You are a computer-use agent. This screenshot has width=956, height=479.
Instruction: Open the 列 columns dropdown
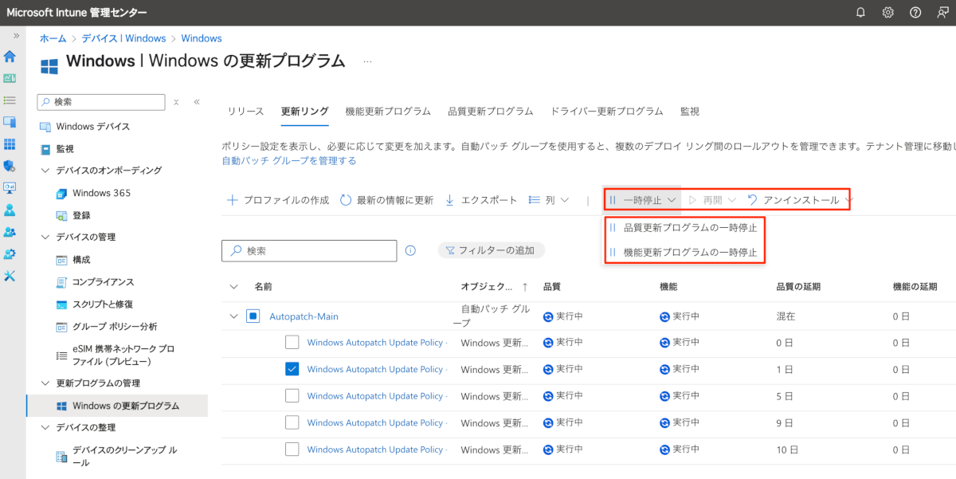coord(550,200)
